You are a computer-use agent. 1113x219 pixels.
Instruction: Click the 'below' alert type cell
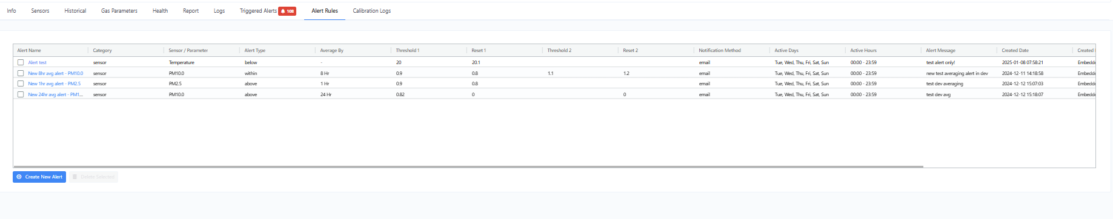click(251, 62)
